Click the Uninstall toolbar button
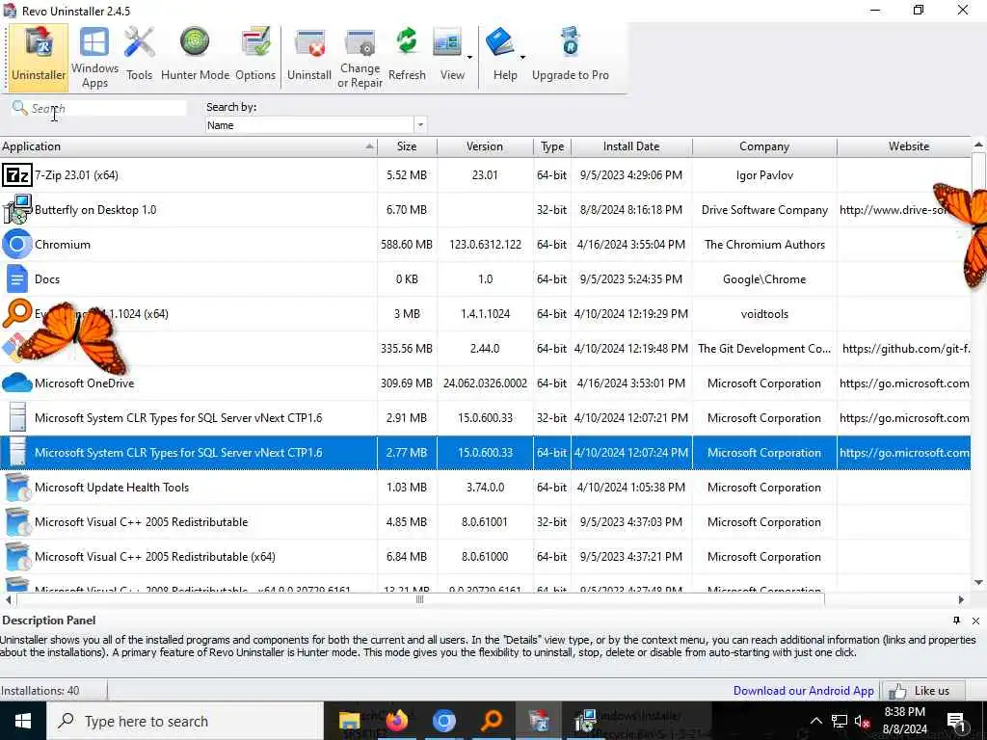 tap(309, 56)
